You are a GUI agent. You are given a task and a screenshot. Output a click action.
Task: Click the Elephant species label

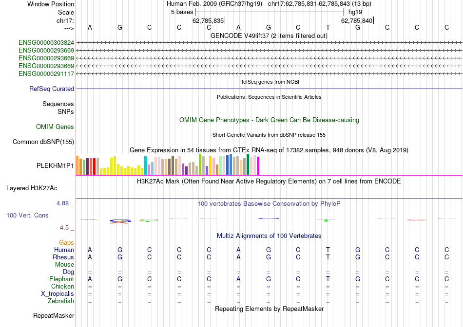[62, 279]
